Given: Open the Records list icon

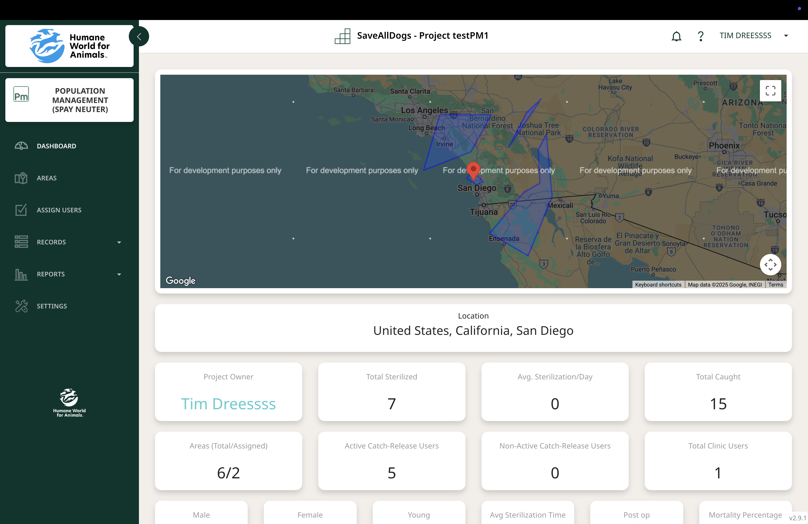Looking at the screenshot, I should click(x=21, y=242).
